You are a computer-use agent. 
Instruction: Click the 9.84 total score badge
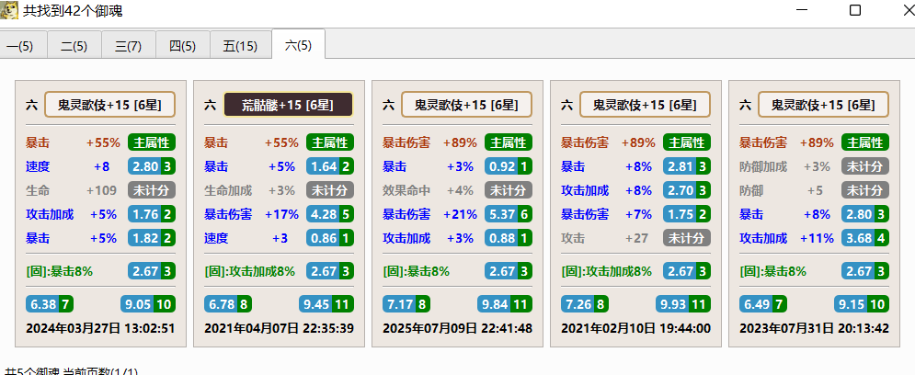coord(505,304)
